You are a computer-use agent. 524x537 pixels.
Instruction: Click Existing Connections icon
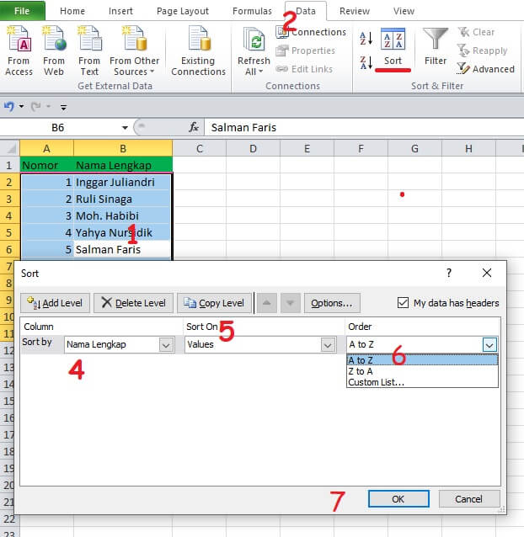(x=199, y=39)
